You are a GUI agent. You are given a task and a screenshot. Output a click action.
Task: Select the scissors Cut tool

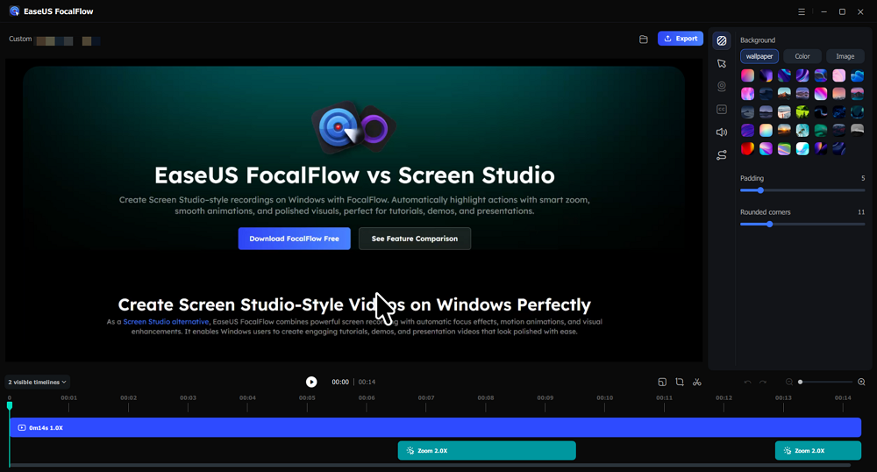[697, 382]
